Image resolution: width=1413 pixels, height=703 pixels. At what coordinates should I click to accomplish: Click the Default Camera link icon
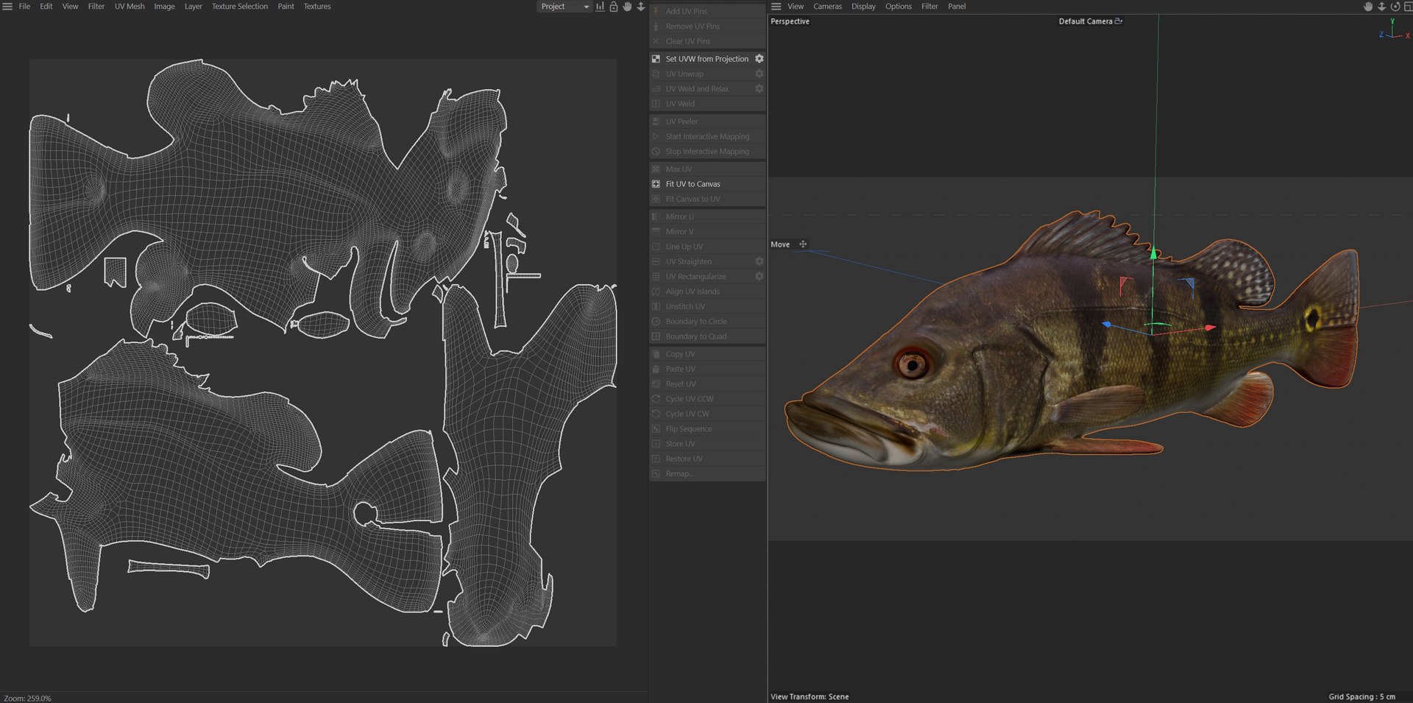(x=1119, y=21)
